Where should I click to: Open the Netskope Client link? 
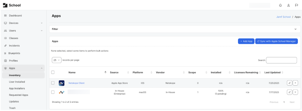click(x=76, y=83)
